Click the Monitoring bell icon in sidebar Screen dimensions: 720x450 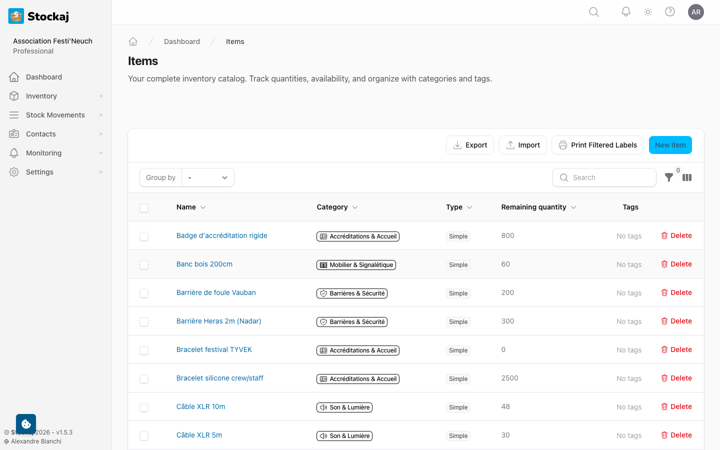pyautogui.click(x=14, y=153)
